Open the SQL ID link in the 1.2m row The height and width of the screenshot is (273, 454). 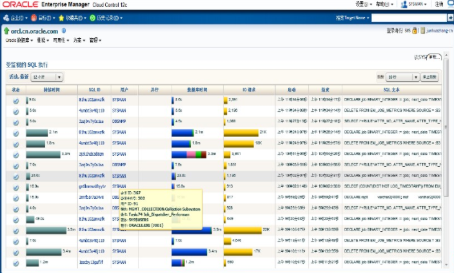point(91,262)
